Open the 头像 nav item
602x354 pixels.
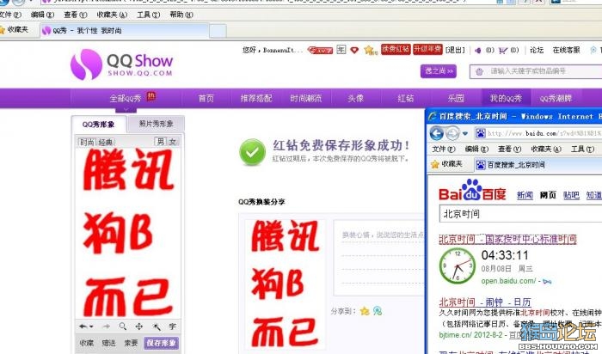(355, 99)
